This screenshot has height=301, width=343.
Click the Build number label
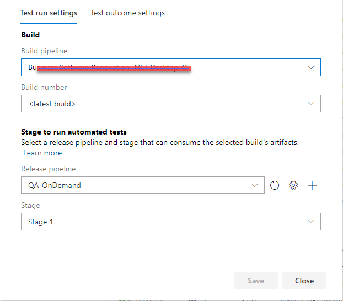coord(44,87)
